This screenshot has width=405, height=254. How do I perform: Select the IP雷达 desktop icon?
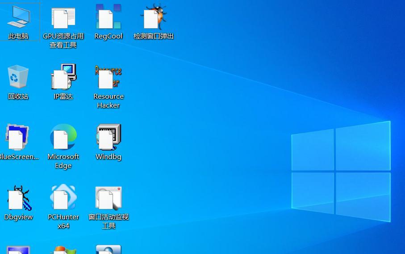coord(63,76)
